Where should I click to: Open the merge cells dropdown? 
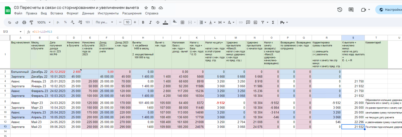pyautogui.click(x=192, y=22)
